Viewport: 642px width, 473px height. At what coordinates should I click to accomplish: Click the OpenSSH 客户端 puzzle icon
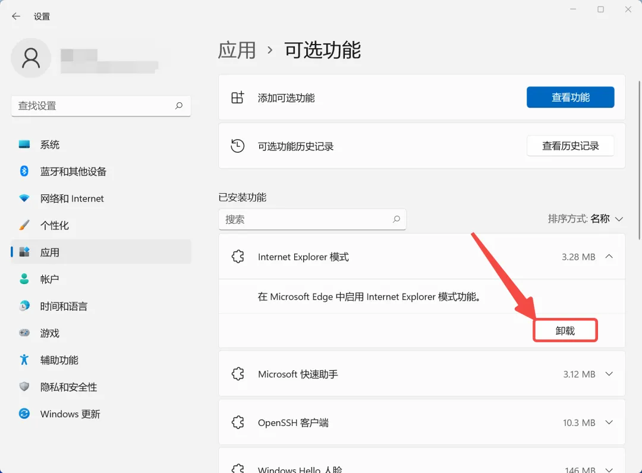(x=238, y=422)
